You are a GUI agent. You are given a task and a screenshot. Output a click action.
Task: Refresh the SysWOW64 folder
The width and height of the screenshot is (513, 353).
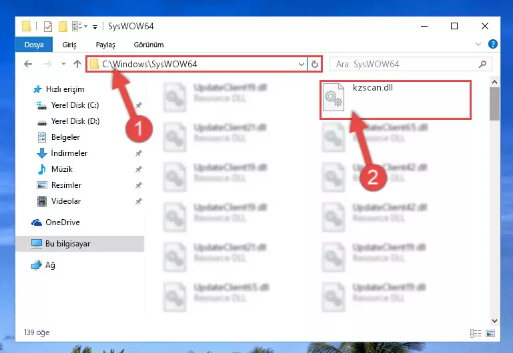(315, 65)
